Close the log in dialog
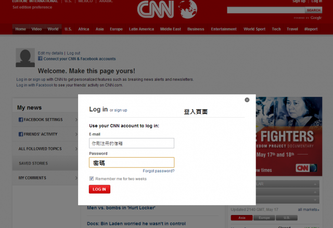Viewport: 333px width, 228px height. pyautogui.click(x=247, y=100)
